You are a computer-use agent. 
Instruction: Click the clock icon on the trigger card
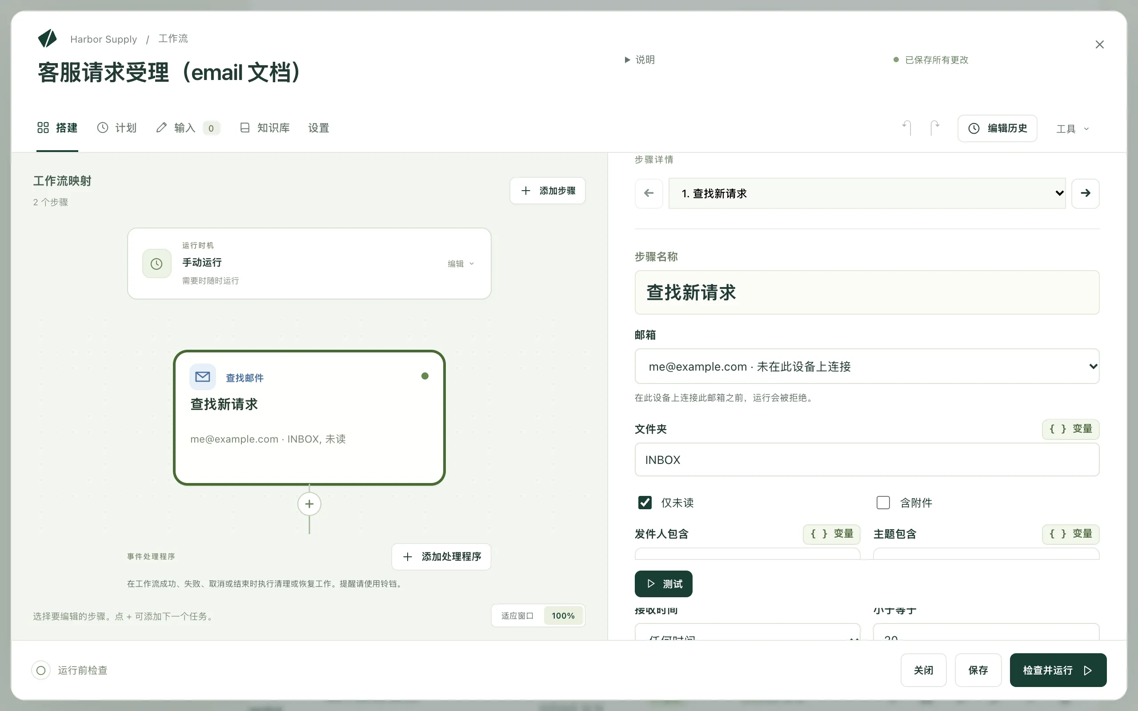[156, 264]
